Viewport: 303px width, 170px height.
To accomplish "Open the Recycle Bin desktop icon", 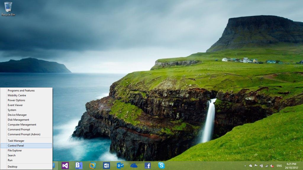I will (x=8, y=9).
